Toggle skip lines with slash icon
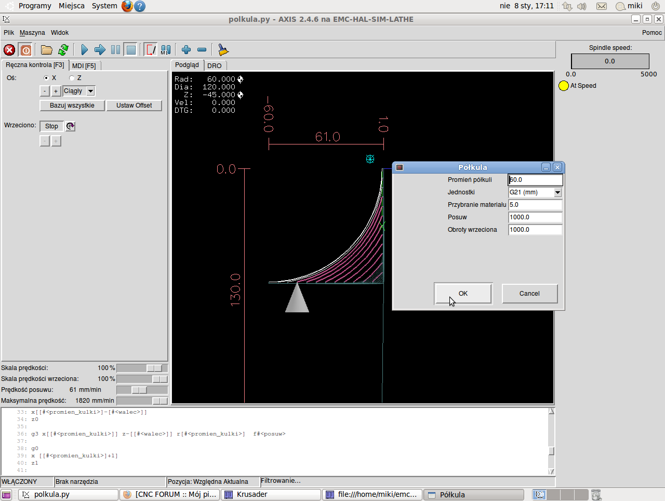Screen dimensions: 665x501 pyautogui.click(x=151, y=50)
